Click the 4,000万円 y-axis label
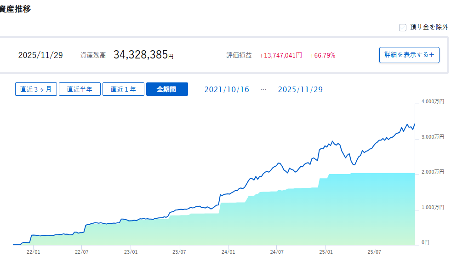The image size is (451, 268). (433, 102)
